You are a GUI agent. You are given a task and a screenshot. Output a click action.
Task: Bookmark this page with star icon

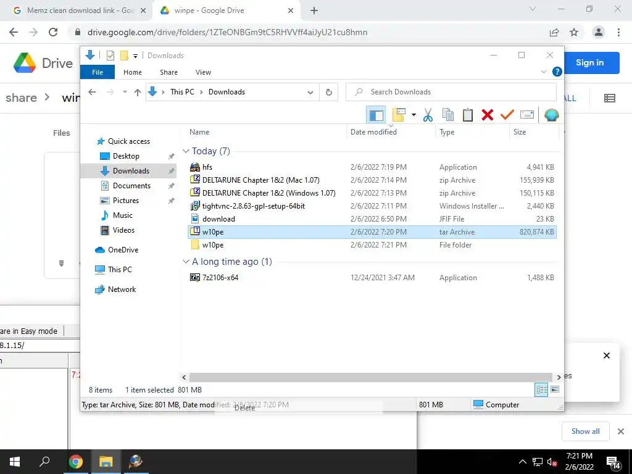click(x=573, y=32)
